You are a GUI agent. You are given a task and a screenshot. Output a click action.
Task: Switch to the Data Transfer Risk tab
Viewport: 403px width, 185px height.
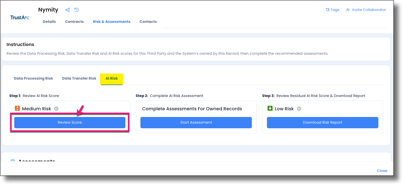79,78
